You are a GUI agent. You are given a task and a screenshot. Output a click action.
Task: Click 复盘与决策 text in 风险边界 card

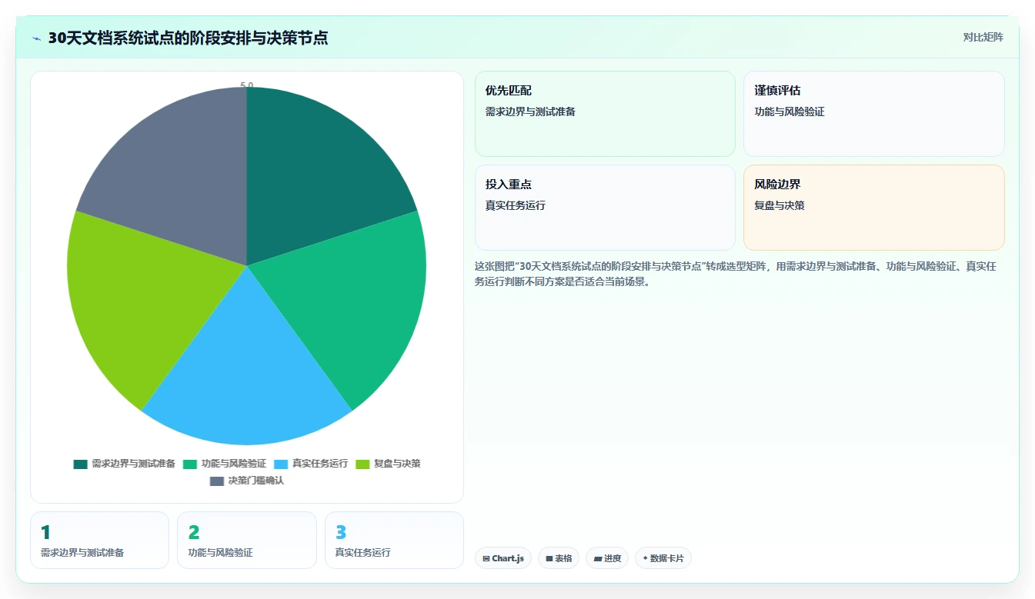pyautogui.click(x=780, y=206)
